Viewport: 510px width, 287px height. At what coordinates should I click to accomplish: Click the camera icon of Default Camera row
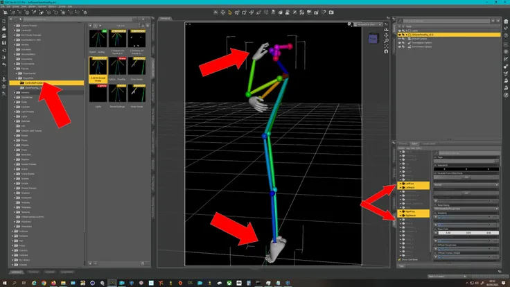(x=410, y=39)
